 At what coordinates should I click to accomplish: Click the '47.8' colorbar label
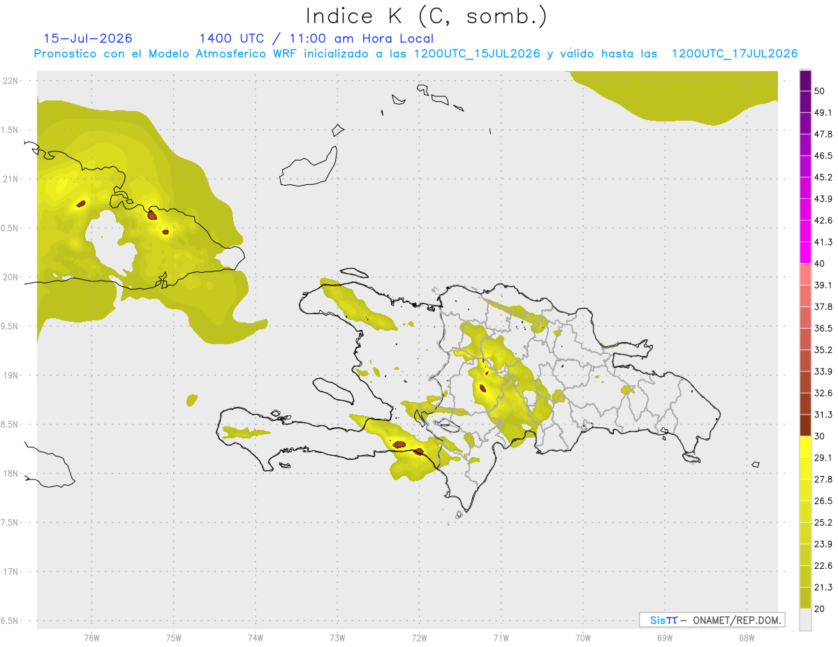[823, 134]
